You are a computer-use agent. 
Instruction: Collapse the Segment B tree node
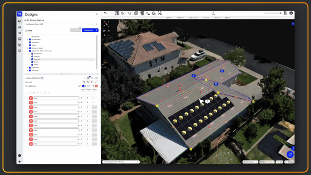[28, 51]
